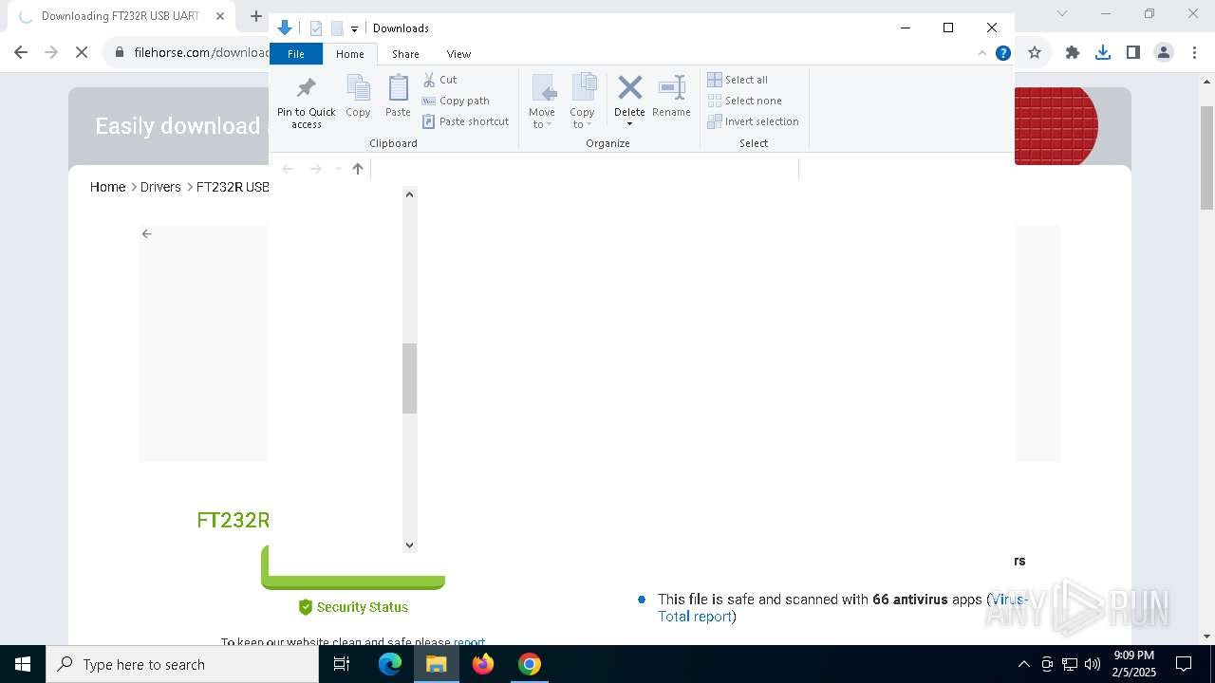Open the Copy to menu
Image resolution: width=1215 pixels, height=683 pixels.
[583, 102]
